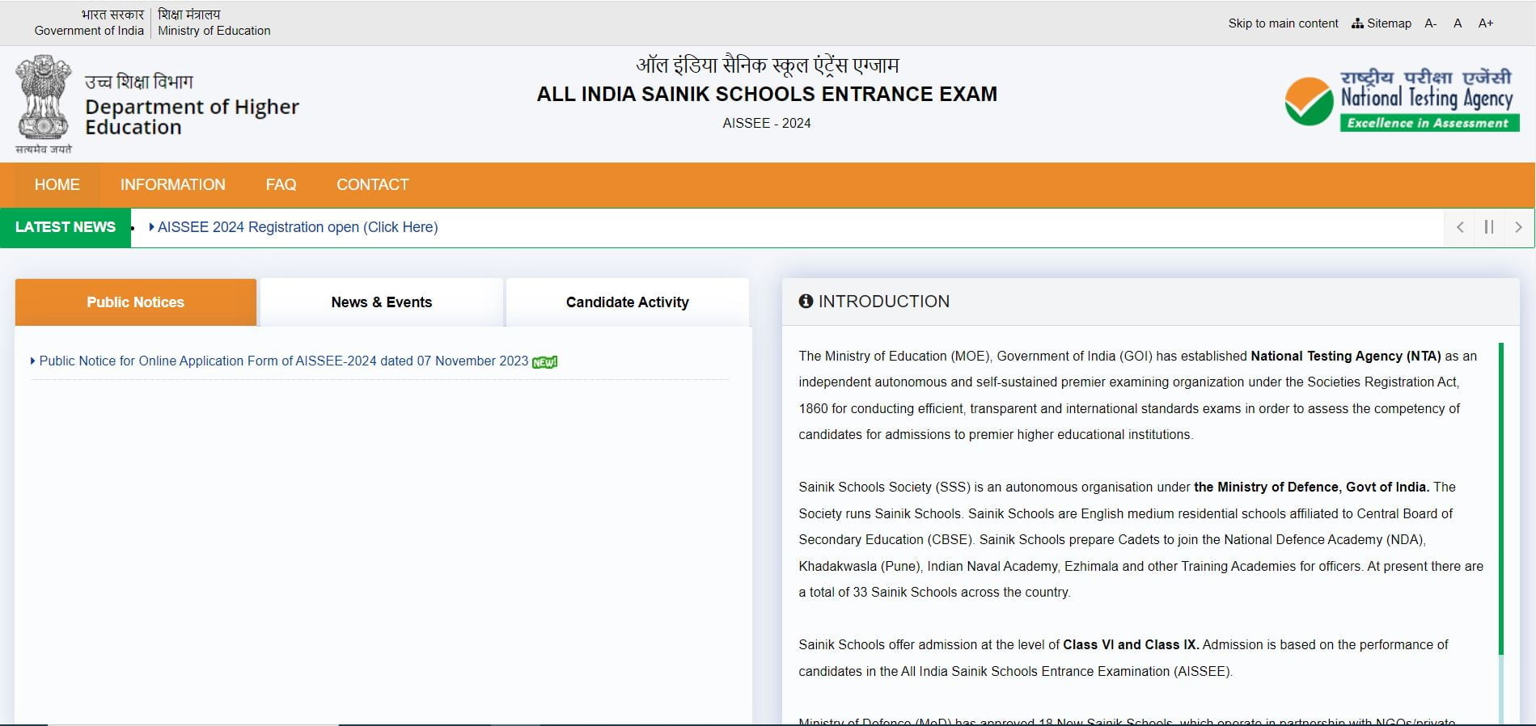The image size is (1536, 726).
Task: Click the Department of Higher Education title
Action: pyautogui.click(x=192, y=117)
